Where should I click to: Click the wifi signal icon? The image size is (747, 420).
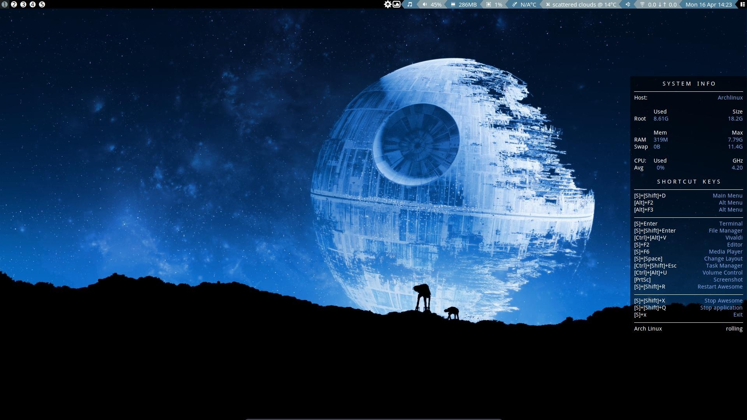[642, 4]
